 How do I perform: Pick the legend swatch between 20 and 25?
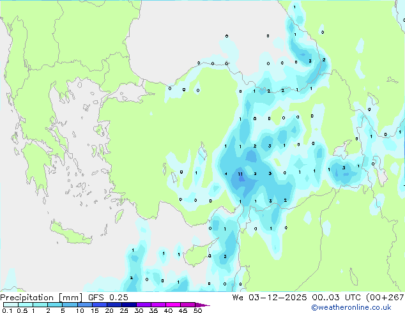[114, 305]
